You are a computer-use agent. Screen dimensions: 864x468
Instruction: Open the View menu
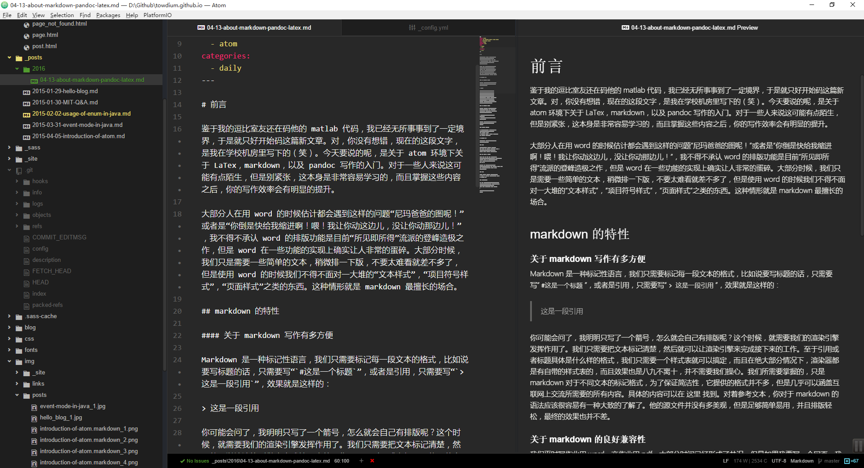click(38, 15)
